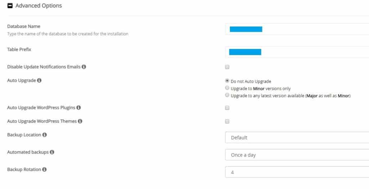Click info icon beside Disable Update Notifications Emails
369x189 pixels.
pos(84,67)
